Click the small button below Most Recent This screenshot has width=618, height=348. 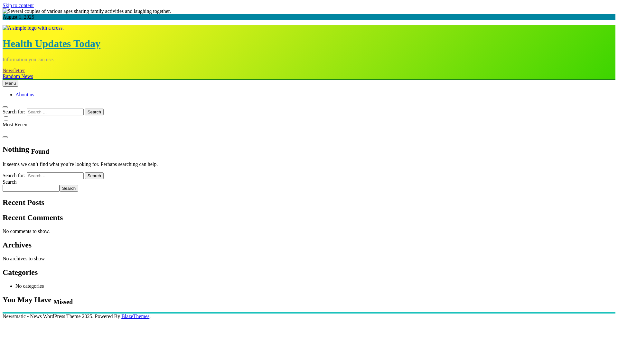tap(5, 137)
